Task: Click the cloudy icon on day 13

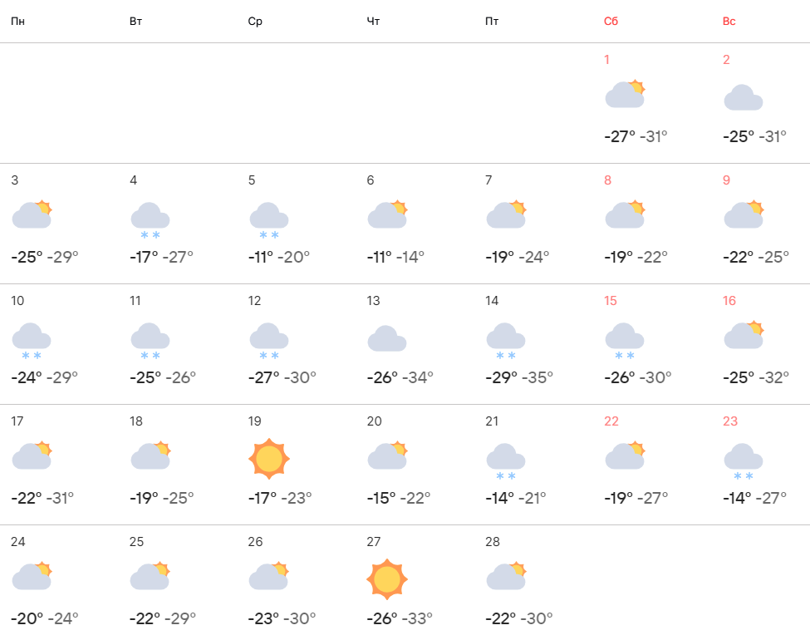Action: pos(387,338)
